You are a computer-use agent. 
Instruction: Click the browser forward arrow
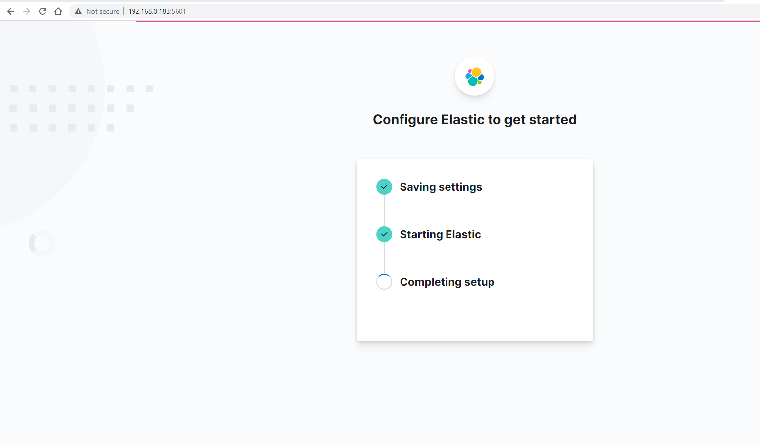click(27, 11)
